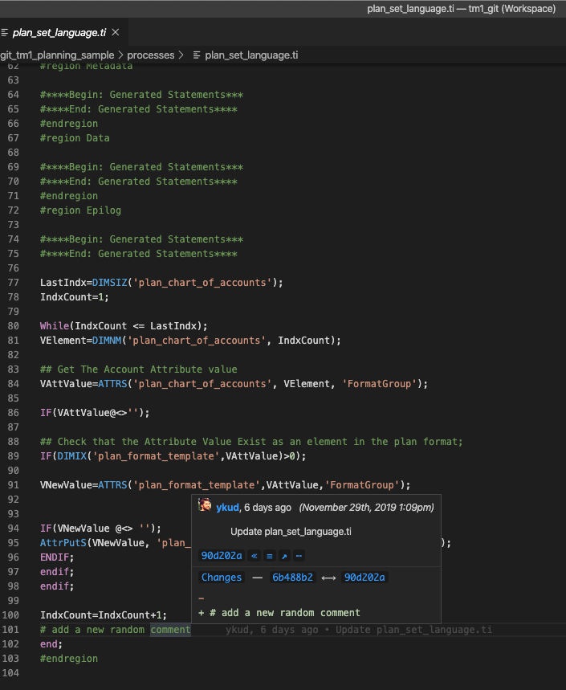Viewport: 566px width, 690px height.
Task: Click the uppercase 'ENDIF;' on line 96
Action: click(57, 557)
